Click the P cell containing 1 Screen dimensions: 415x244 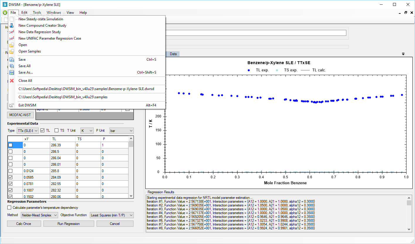[114, 145]
